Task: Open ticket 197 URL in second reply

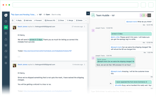Action: click(48, 91)
